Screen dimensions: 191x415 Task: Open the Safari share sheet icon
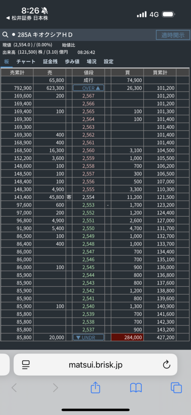[95, 388]
